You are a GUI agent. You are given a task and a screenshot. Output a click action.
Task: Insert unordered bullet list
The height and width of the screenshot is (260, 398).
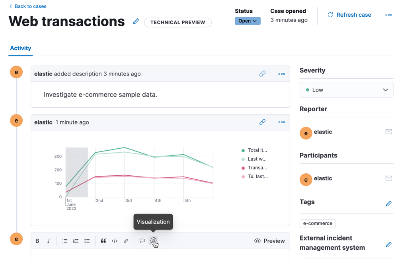[65, 241]
